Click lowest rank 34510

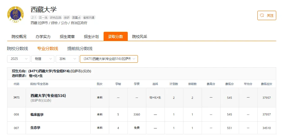[267, 128]
